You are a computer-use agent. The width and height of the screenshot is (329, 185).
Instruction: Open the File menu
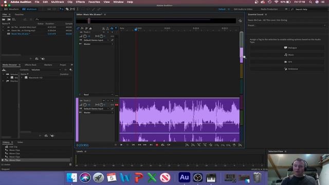(x=37, y=2)
